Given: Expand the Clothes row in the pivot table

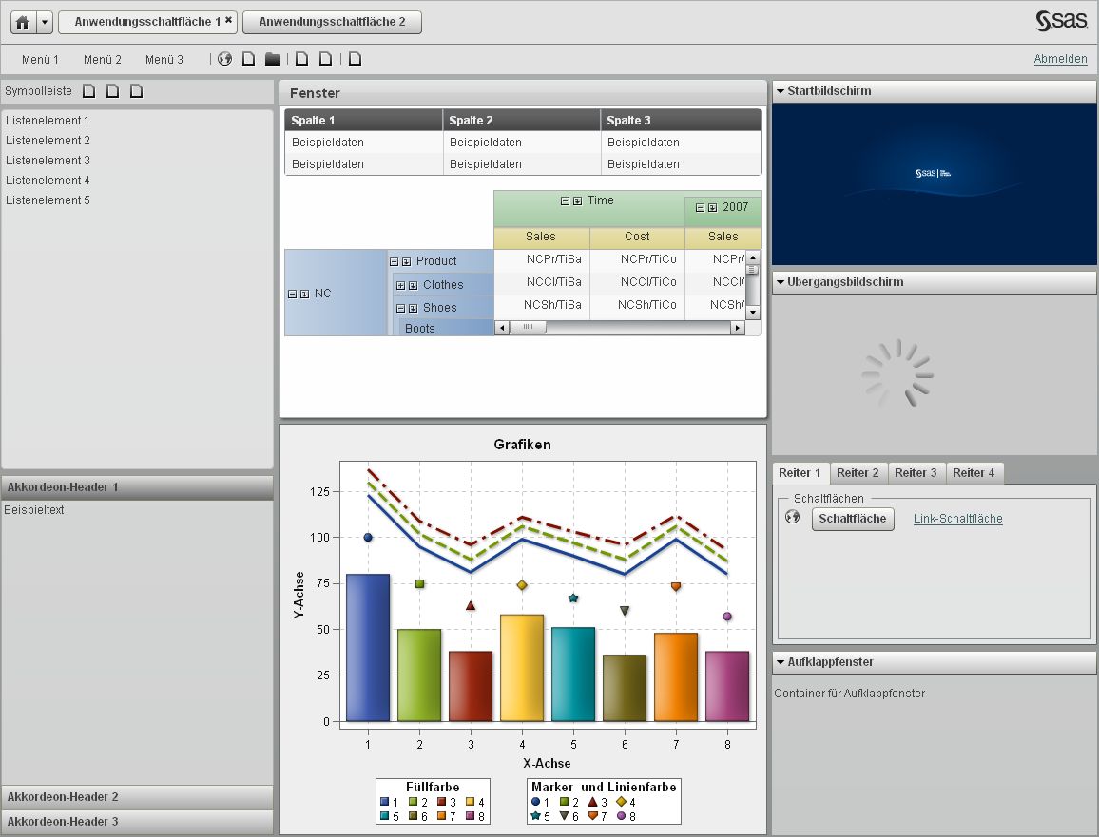Looking at the screenshot, I should coord(400,285).
